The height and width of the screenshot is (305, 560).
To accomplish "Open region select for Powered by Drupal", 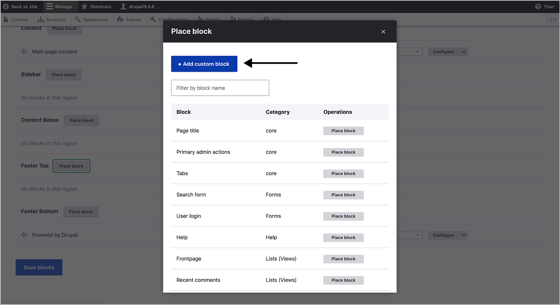I will (410, 235).
